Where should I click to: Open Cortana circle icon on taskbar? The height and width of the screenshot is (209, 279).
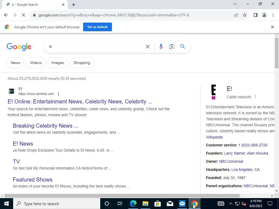(x=107, y=204)
